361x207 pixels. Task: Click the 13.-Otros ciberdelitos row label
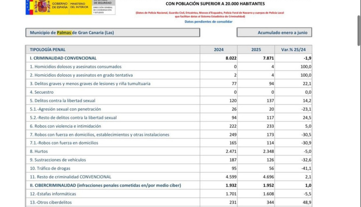point(51,202)
